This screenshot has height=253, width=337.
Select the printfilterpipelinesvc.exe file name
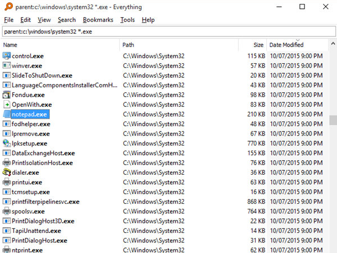(x=45, y=202)
